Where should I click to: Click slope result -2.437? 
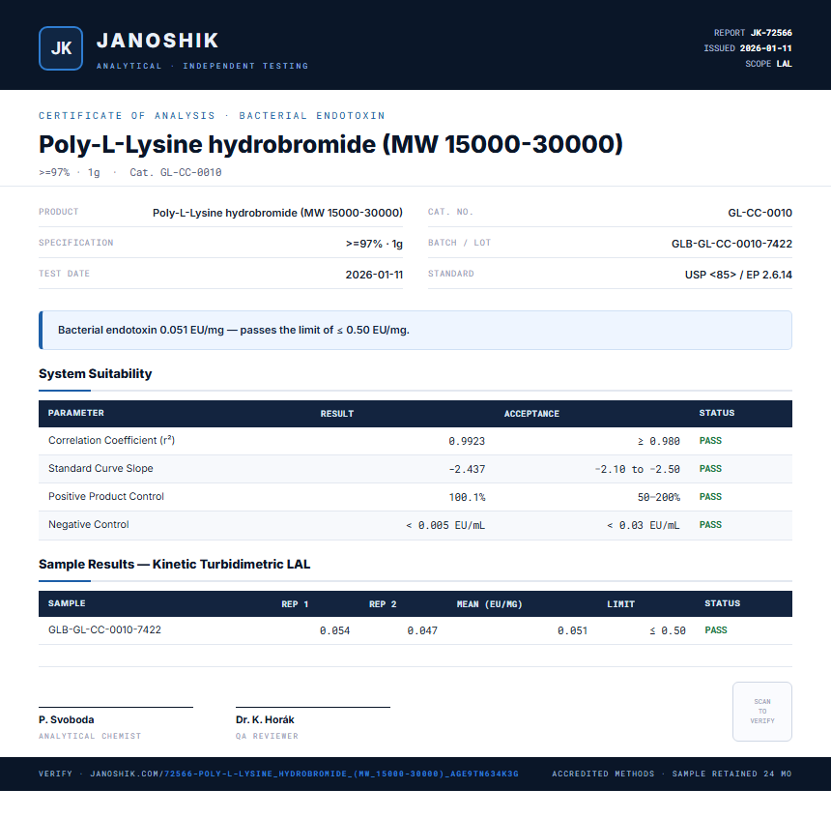click(x=467, y=469)
